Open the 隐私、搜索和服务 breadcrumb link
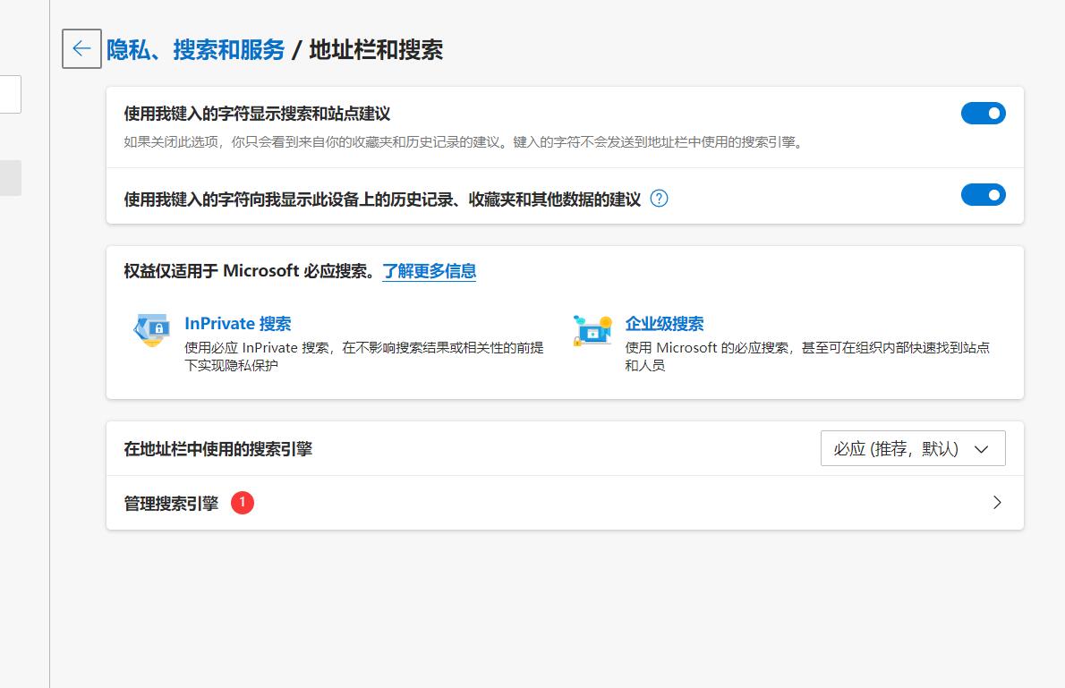Image resolution: width=1065 pixels, height=688 pixels. (196, 49)
